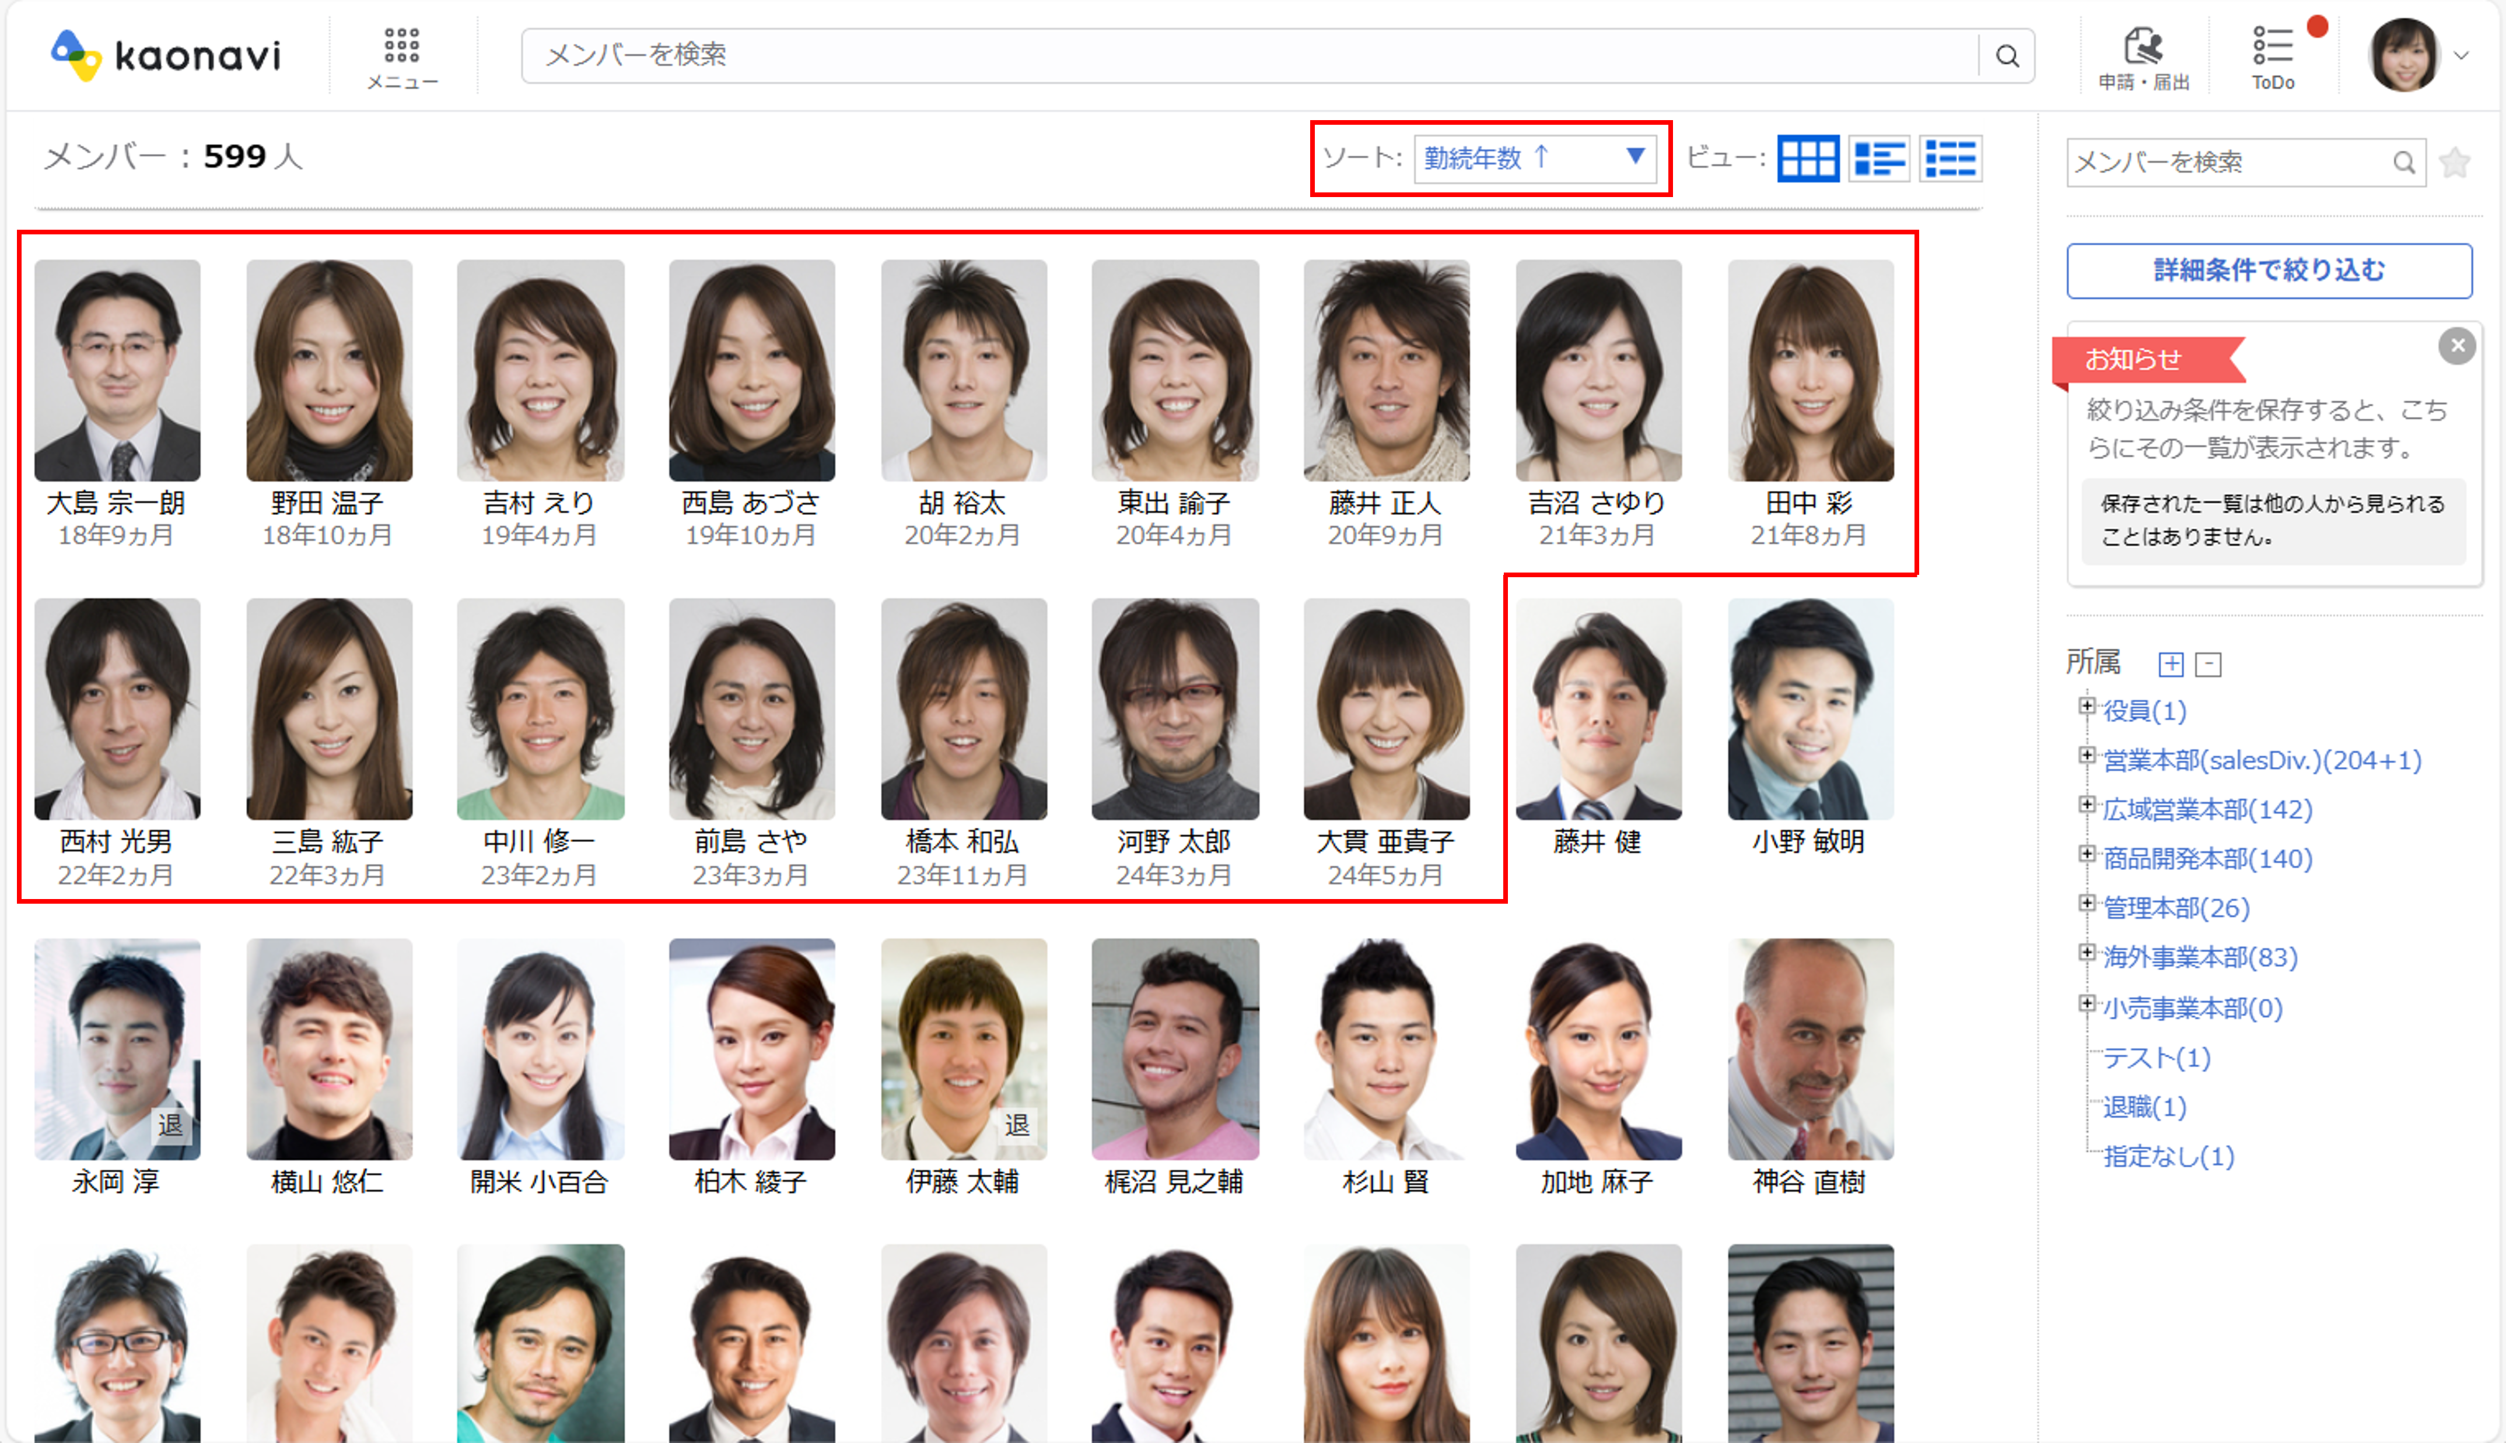Click the favorites star icon
Image resolution: width=2506 pixels, height=1443 pixels.
pyautogui.click(x=2455, y=163)
